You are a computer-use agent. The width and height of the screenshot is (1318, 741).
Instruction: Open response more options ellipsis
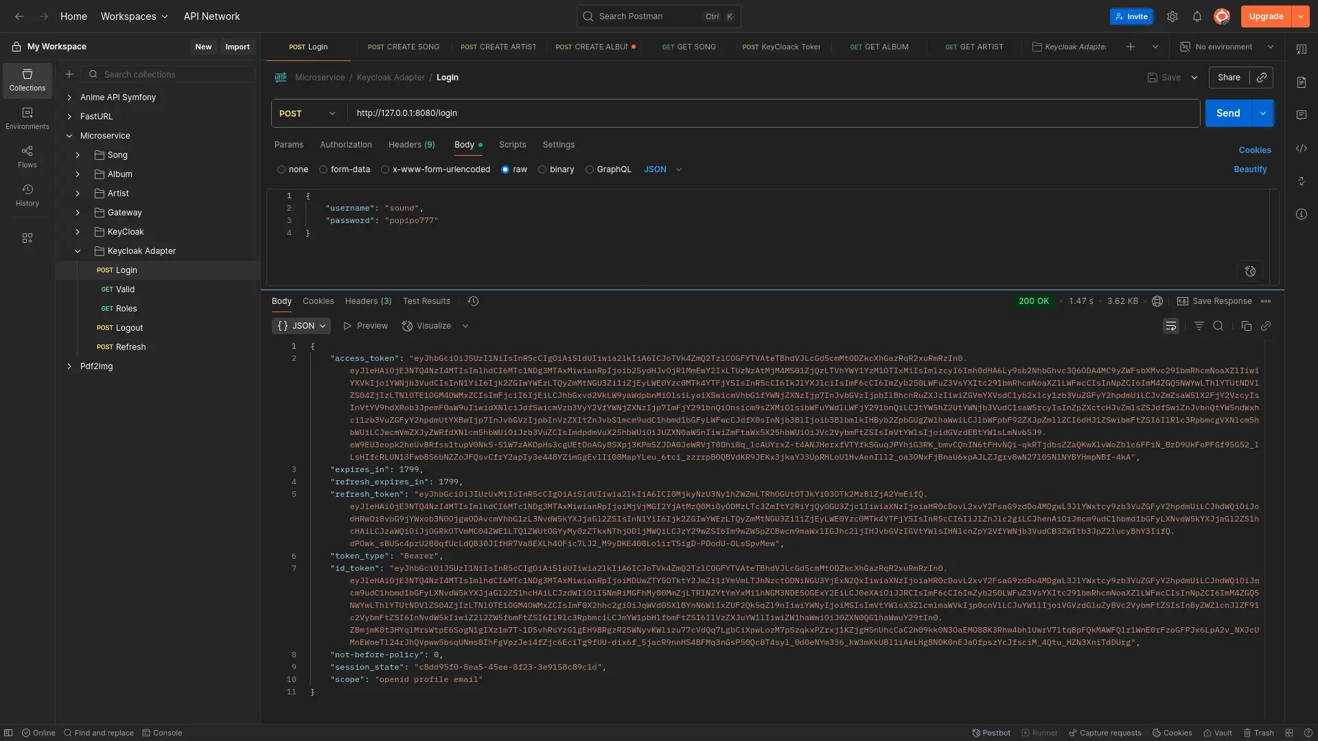(1266, 301)
